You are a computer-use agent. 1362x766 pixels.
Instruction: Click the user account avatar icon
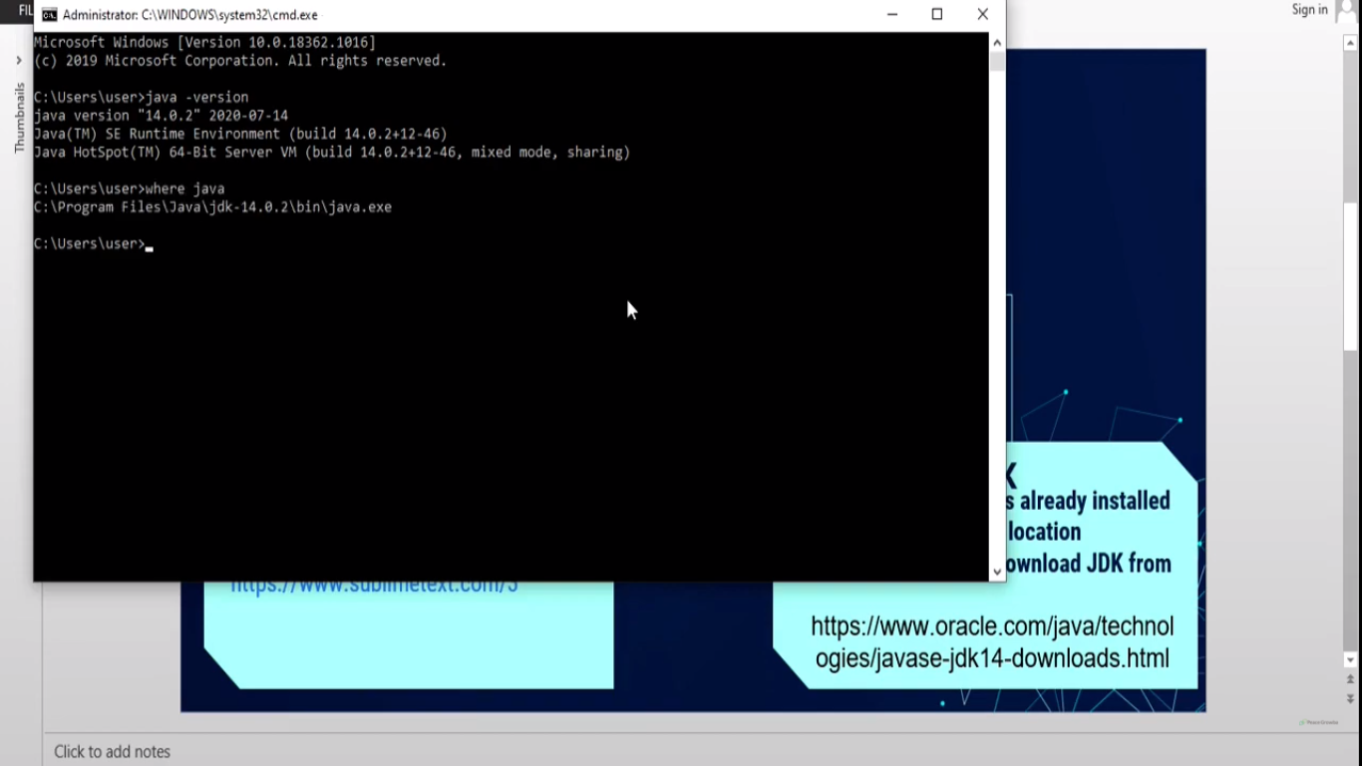(1344, 10)
